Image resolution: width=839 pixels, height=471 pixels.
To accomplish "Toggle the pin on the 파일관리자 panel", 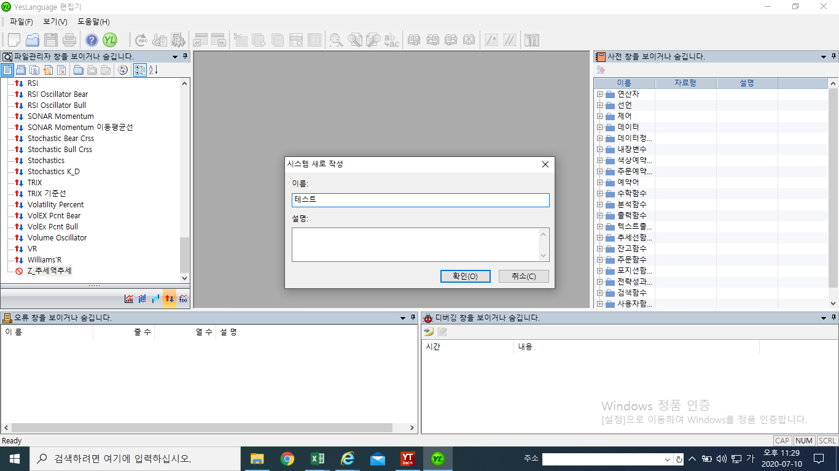I will 185,56.
